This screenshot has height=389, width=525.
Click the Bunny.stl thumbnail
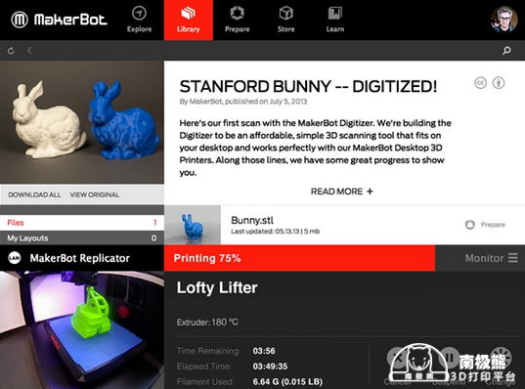[193, 225]
